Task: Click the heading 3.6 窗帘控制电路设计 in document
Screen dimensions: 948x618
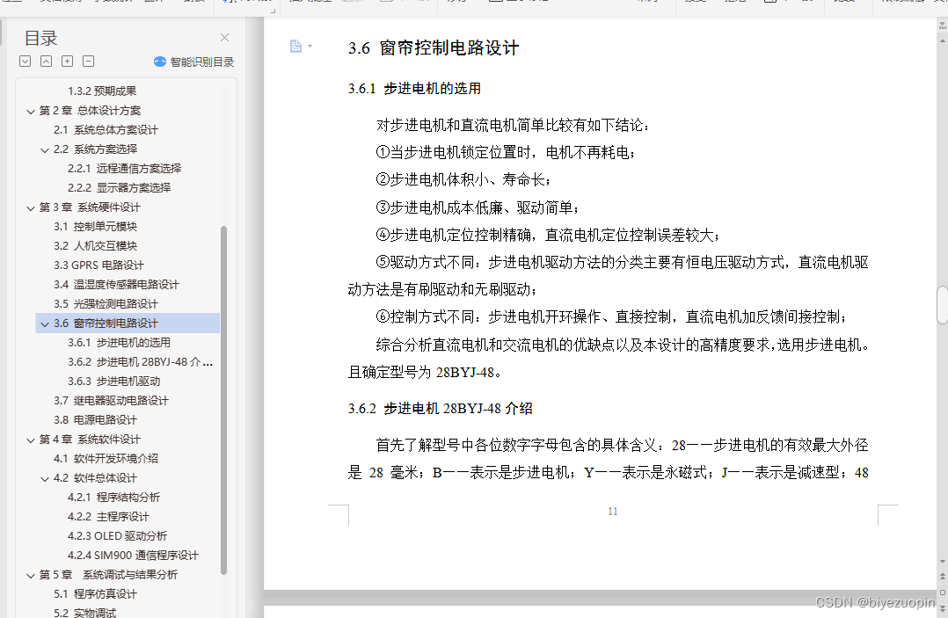Action: tap(434, 48)
